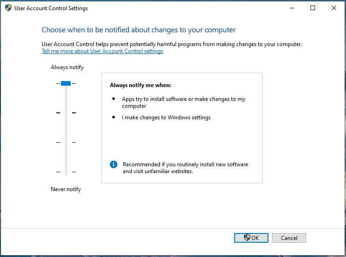Viewport: 346px width, 257px height.
Task: Click the blue slider thumb at Always notify
Action: point(66,83)
